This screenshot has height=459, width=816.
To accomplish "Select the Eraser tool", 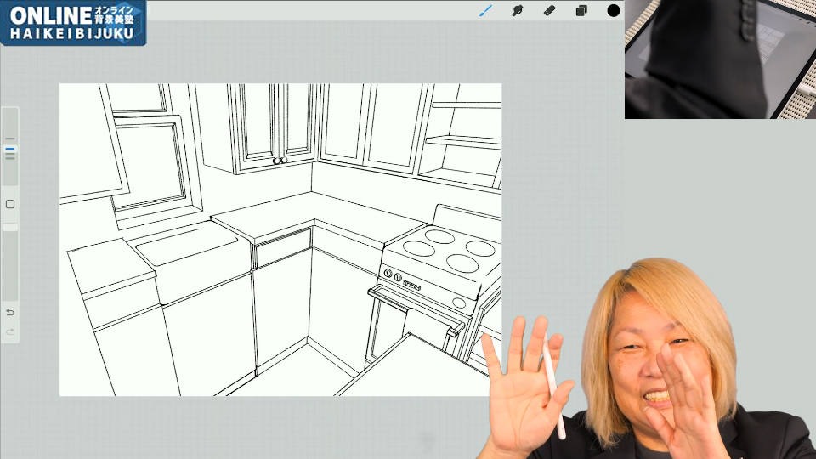I will [550, 10].
